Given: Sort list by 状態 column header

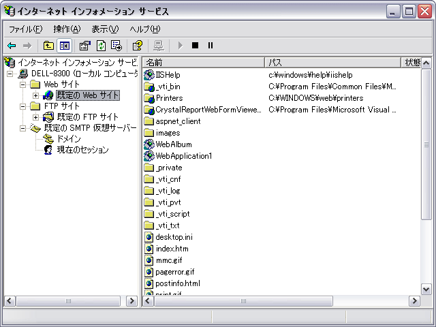Looking at the screenshot, I should click(x=411, y=63).
